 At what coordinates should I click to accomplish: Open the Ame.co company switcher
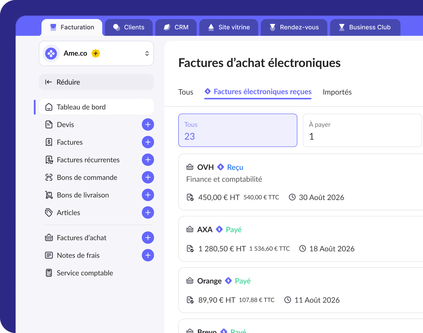click(x=96, y=53)
